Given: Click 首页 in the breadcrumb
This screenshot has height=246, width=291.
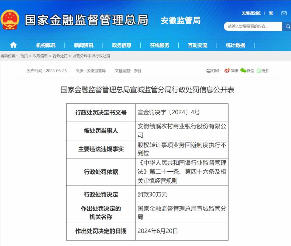Looking at the screenshot, I should pos(24,56).
